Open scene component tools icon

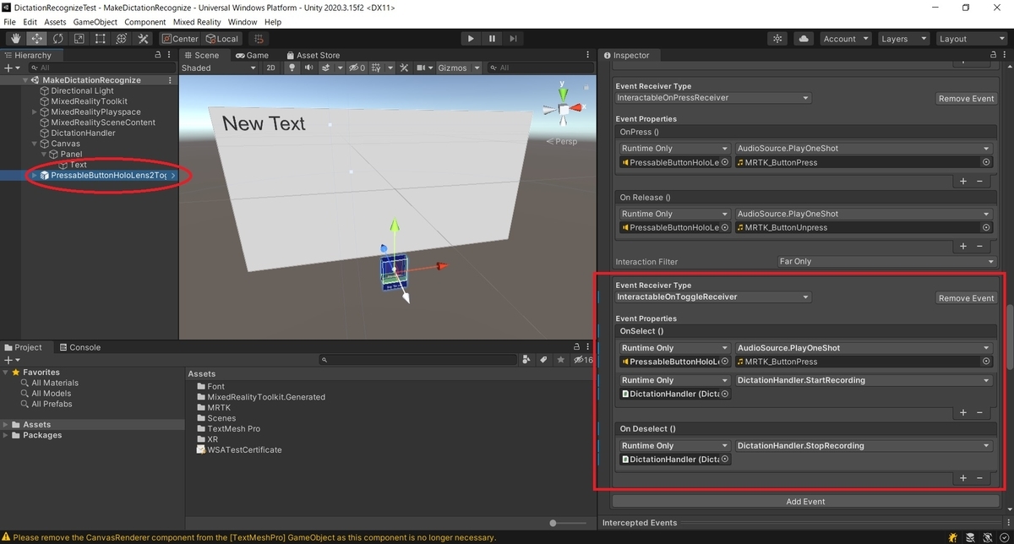pos(404,68)
